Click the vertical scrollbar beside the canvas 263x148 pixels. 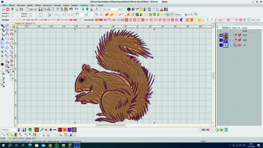(x=213, y=76)
